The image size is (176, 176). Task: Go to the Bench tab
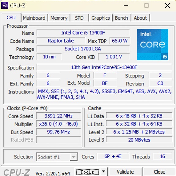point(122,18)
